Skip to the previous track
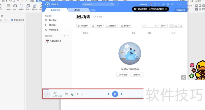The width and height of the screenshot is (205, 110). (108, 94)
